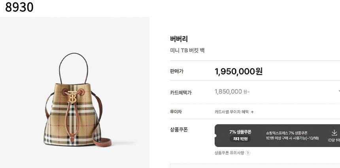This screenshot has height=168, width=340.
Task: Open the 버버리 brand link
Action: coord(179,39)
